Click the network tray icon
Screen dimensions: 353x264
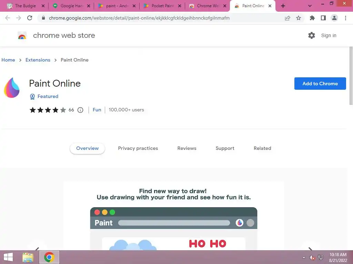(321, 257)
